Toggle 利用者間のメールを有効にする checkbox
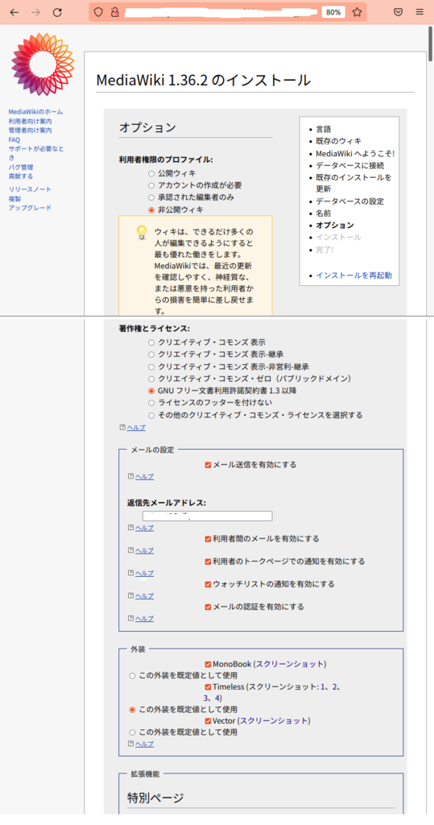This screenshot has width=434, height=825. click(209, 539)
